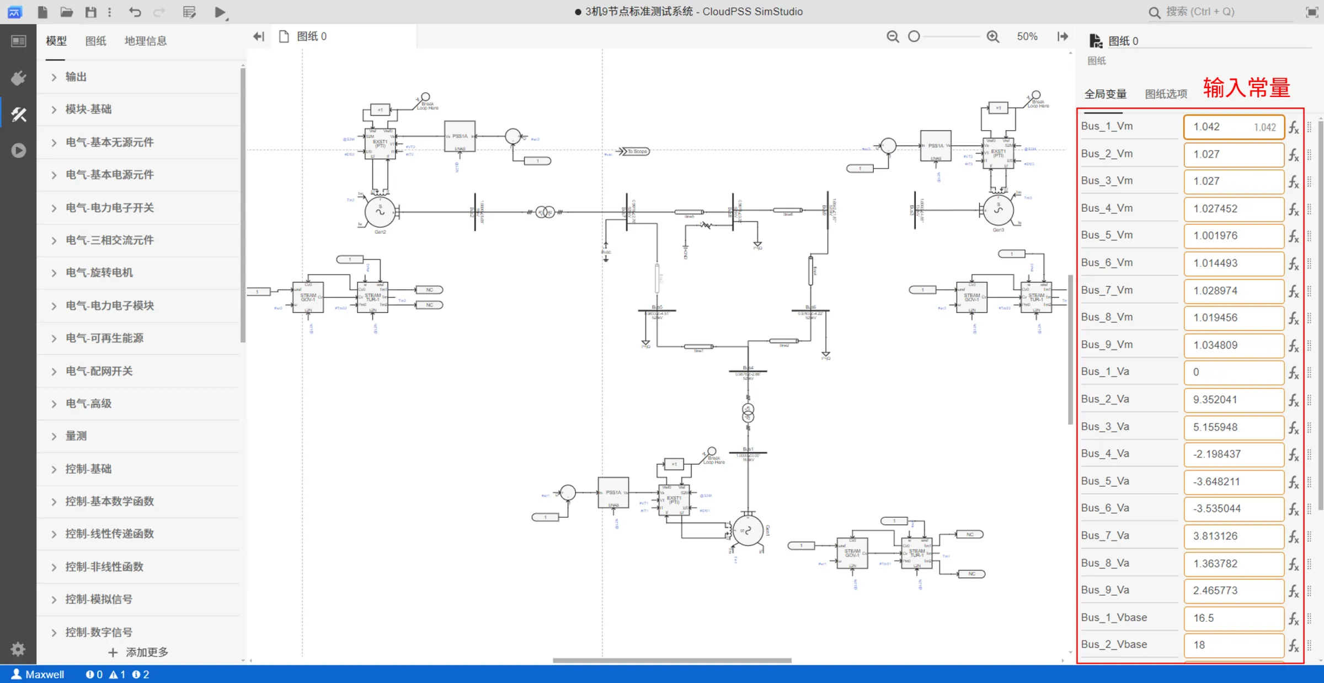Click the warning count in status bar
This screenshot has height=683, width=1324.
(117, 674)
